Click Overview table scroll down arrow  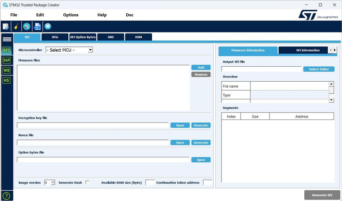coord(331,100)
